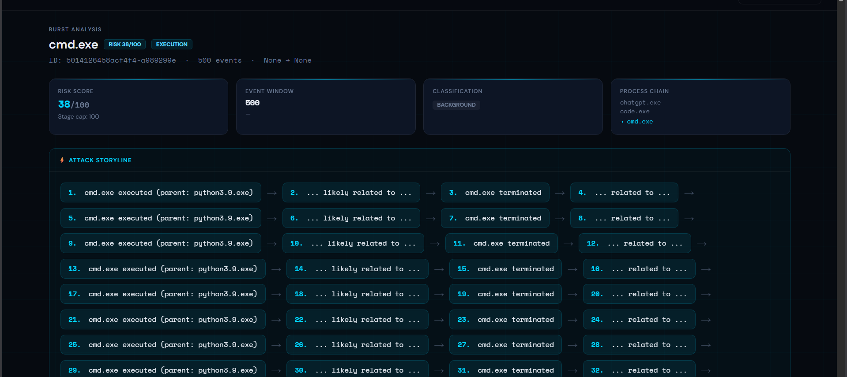Select storyline step 30 likely related to
Viewport: 847px width, 377px height.
(x=358, y=370)
